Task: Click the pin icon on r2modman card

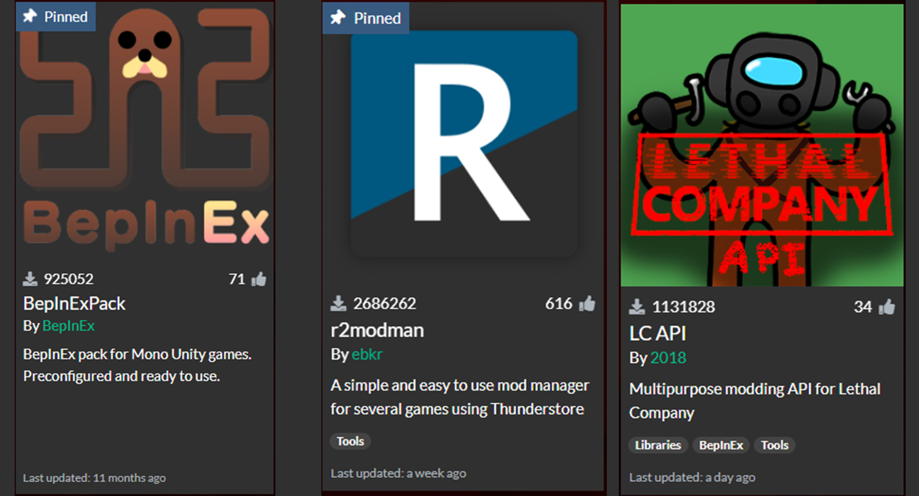Action: coord(338,17)
